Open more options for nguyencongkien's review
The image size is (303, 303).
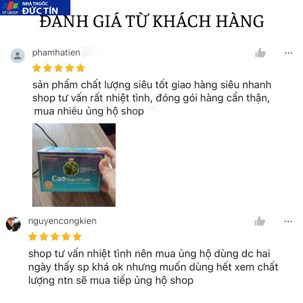click(288, 221)
